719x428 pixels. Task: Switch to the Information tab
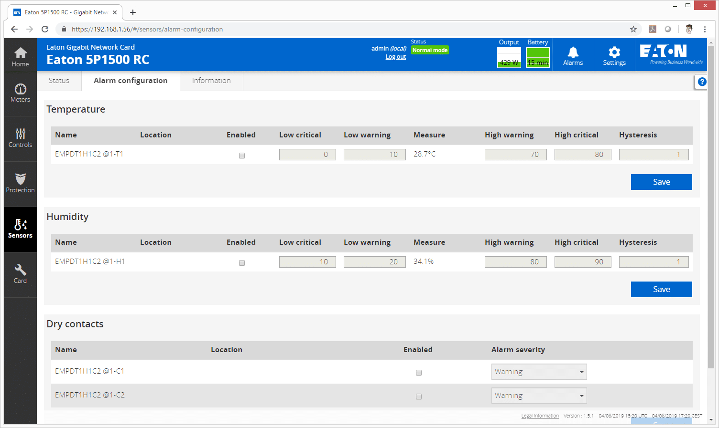tap(211, 81)
